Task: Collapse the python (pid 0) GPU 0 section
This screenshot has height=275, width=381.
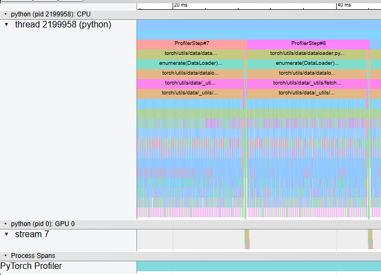Action: point(5,224)
